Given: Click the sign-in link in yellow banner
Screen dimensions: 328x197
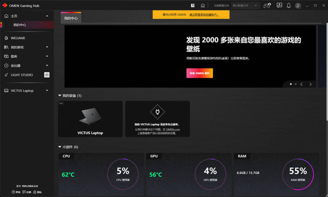Looking at the screenshot, I should (x=204, y=15).
